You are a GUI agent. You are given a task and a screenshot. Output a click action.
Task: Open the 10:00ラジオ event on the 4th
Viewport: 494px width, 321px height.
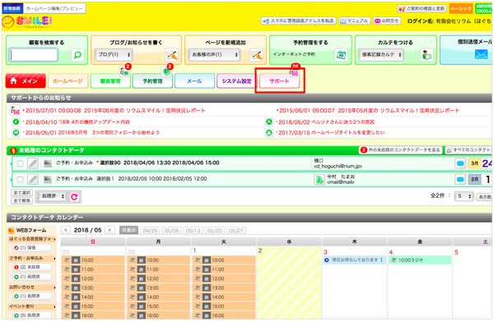tap(420, 260)
